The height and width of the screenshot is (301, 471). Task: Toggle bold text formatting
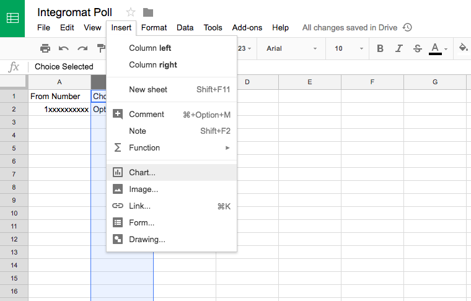click(380, 48)
